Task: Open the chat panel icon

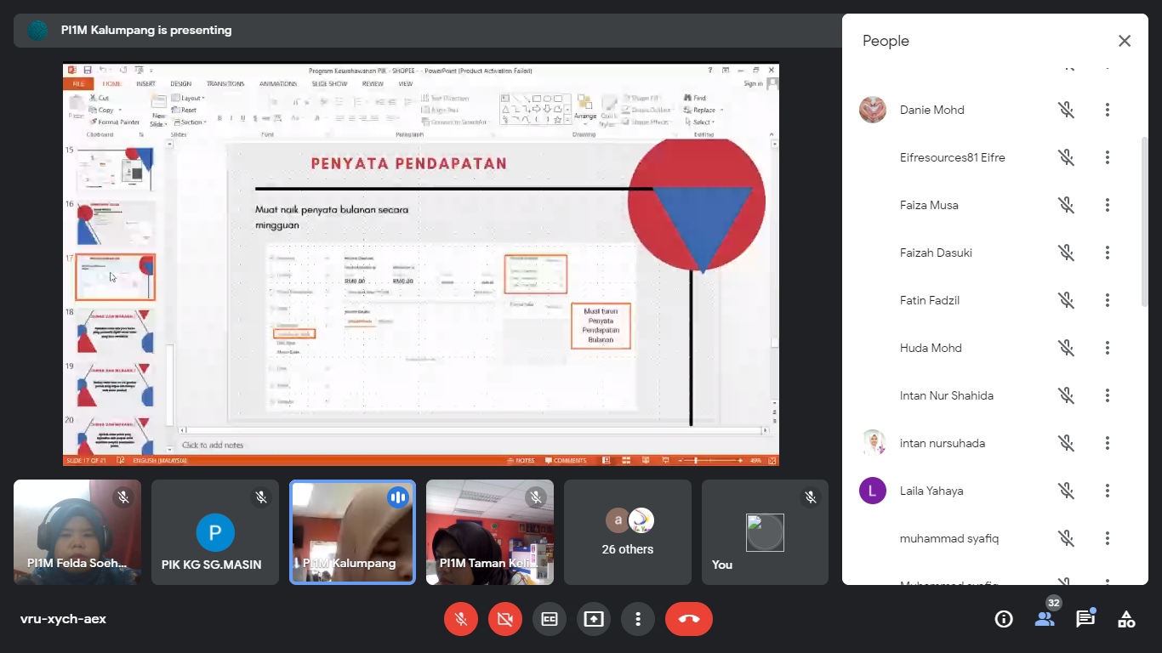Action: click(1085, 619)
